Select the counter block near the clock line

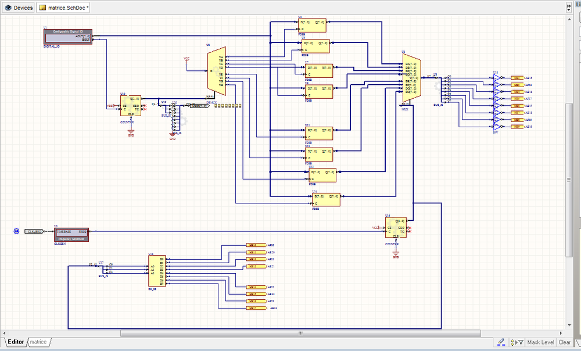[x=396, y=227]
